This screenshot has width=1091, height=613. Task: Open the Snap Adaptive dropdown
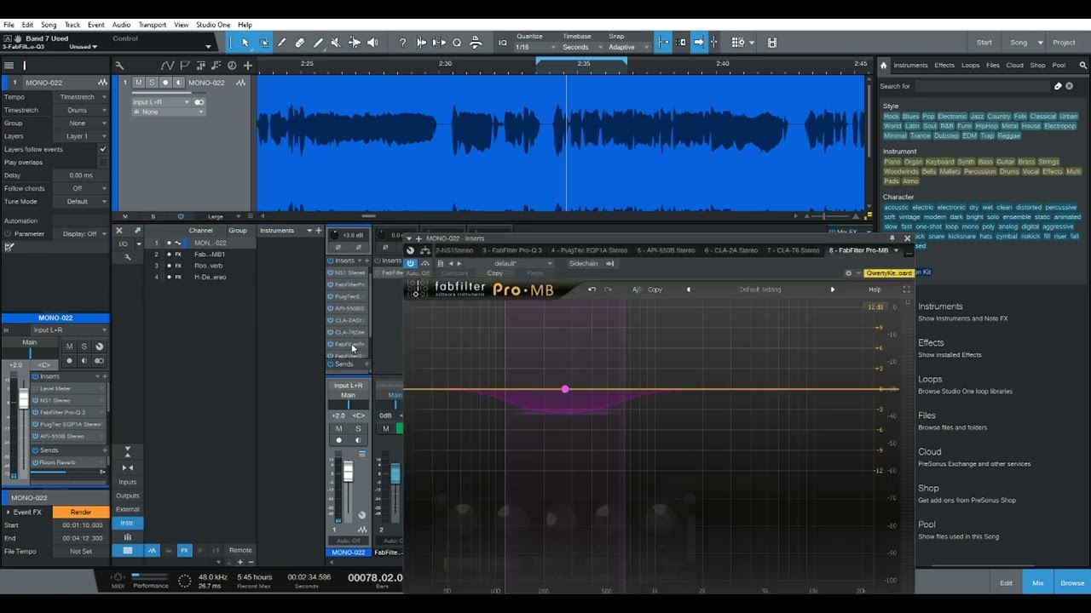[627, 47]
